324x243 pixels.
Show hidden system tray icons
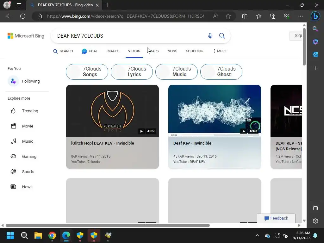click(257, 235)
